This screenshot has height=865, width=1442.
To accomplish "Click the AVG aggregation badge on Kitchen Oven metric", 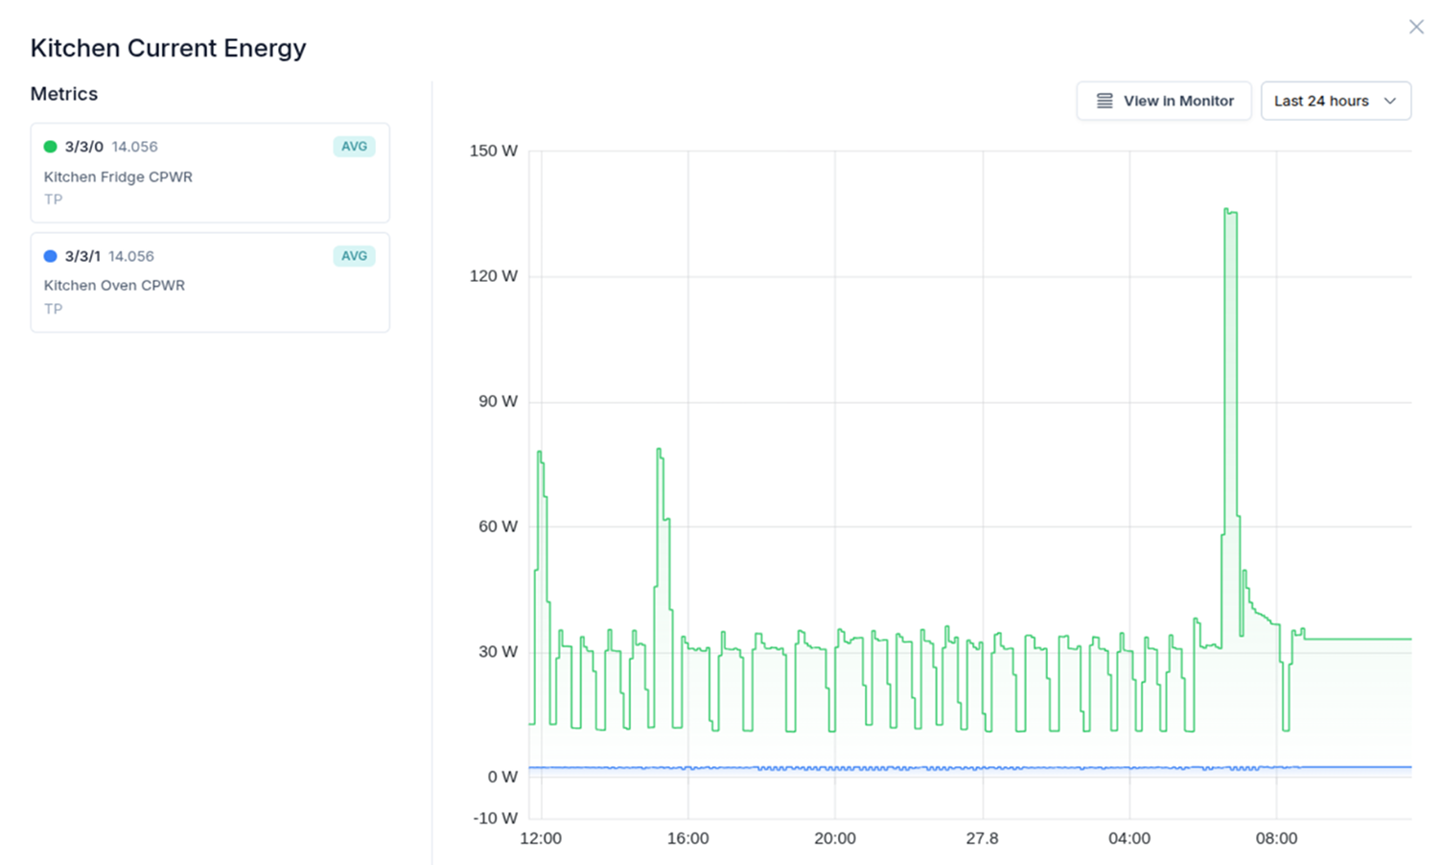I will (354, 256).
